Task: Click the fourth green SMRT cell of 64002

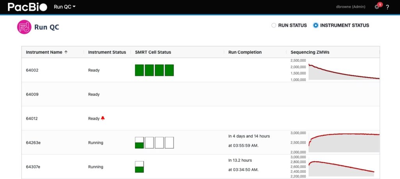Action: click(169, 70)
